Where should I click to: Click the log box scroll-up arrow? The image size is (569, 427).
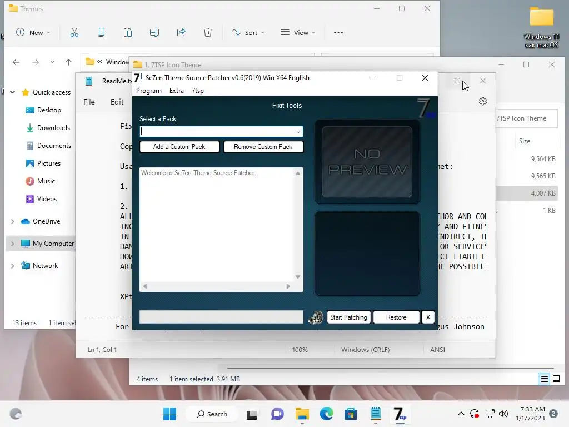(298, 173)
